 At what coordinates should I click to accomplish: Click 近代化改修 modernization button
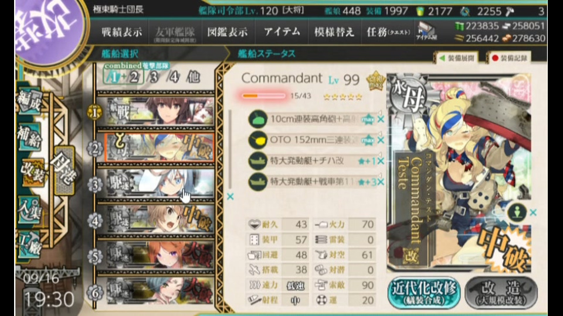pyautogui.click(x=424, y=293)
